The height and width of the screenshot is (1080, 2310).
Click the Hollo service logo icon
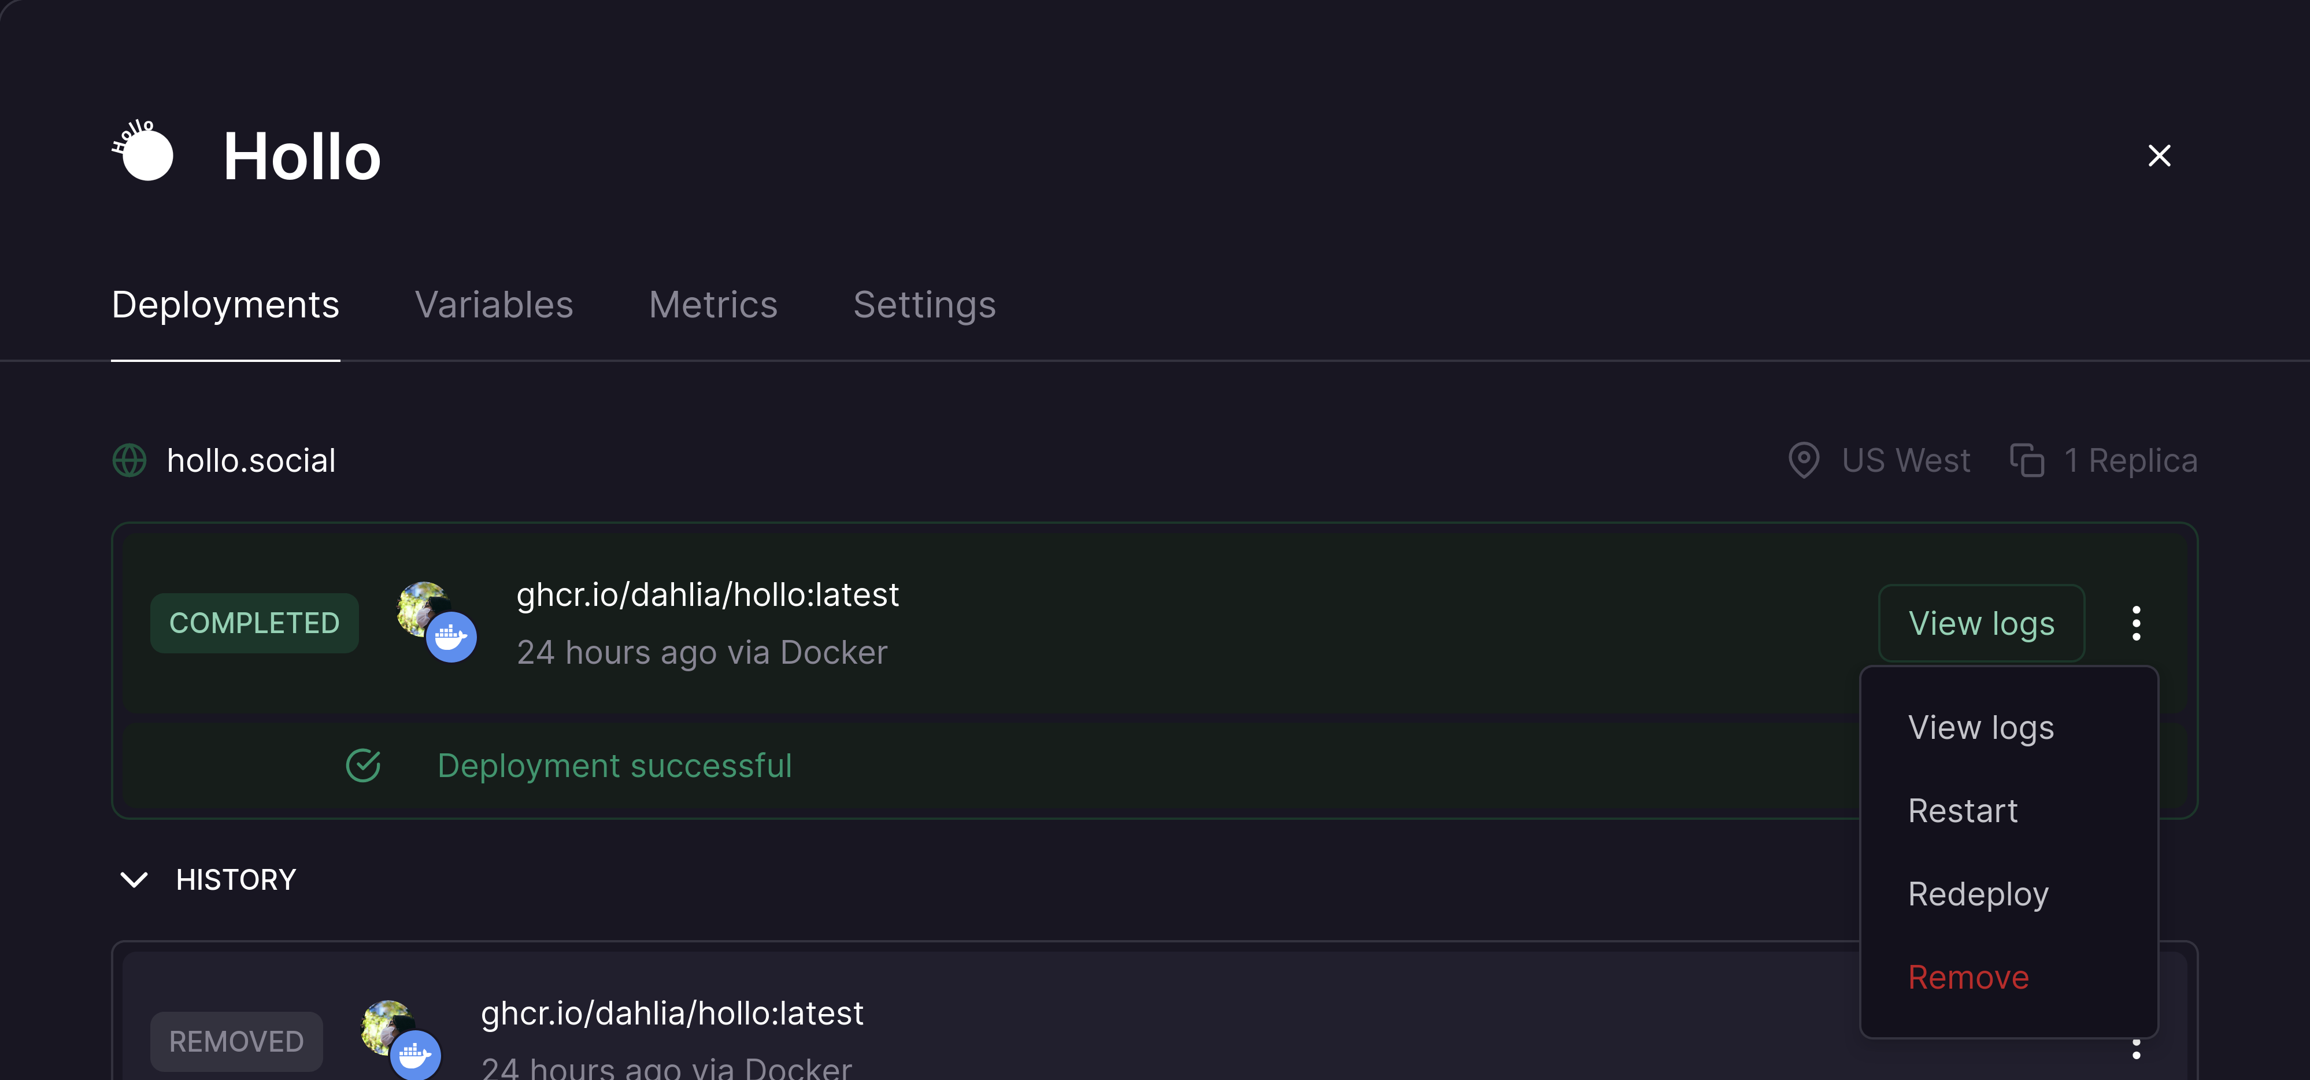point(143,153)
